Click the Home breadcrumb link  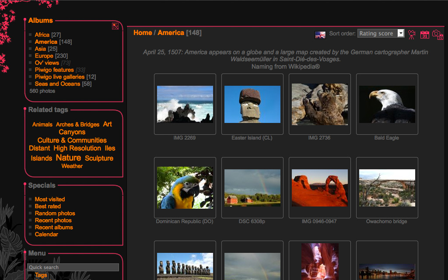point(143,33)
